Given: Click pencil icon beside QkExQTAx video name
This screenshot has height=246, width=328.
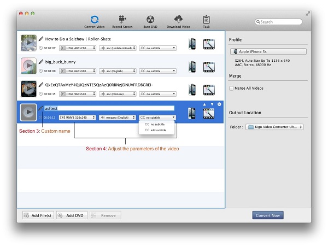Looking at the screenshot, I should tap(41, 85).
